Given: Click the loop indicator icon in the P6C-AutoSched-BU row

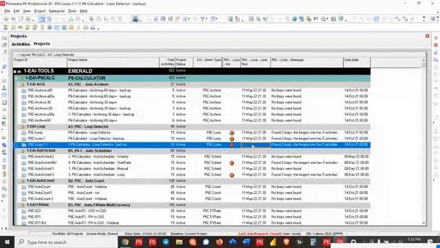Looking at the screenshot, I should pyautogui.click(x=232, y=163).
